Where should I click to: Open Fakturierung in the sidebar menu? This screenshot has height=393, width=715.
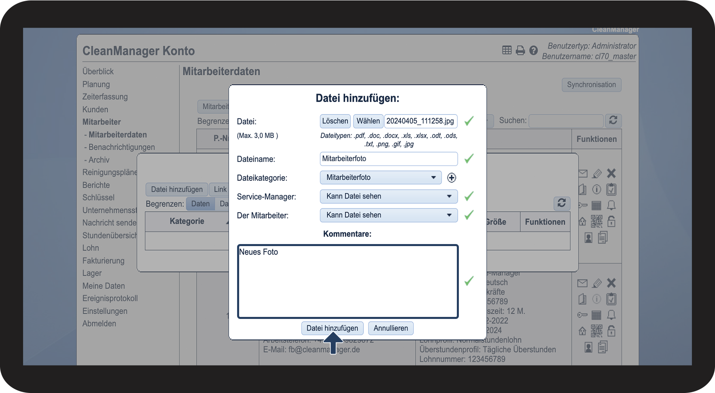103,261
